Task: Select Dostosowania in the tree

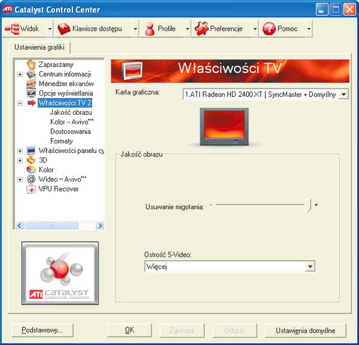Action: point(70,132)
